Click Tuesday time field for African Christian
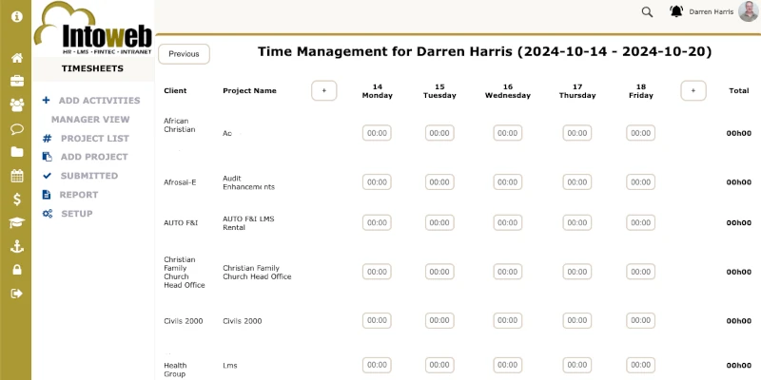The image size is (761, 380). click(439, 133)
